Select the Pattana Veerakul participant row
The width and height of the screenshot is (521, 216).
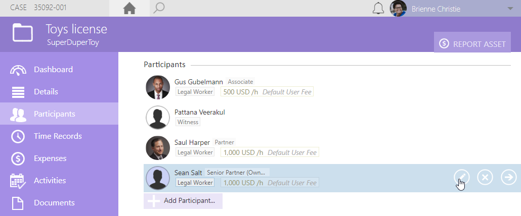point(327,117)
